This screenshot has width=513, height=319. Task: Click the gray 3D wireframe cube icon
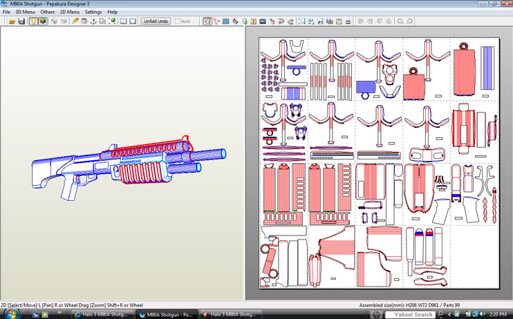[x=54, y=21]
